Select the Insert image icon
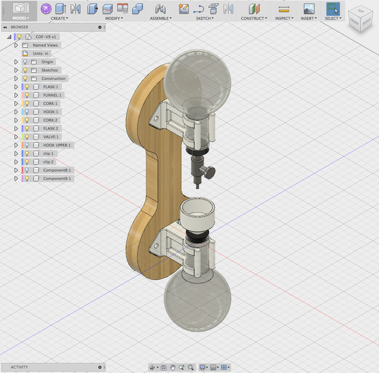 tap(309, 9)
